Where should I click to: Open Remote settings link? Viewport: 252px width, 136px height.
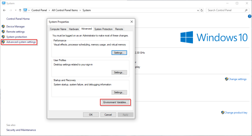(x=15, y=32)
